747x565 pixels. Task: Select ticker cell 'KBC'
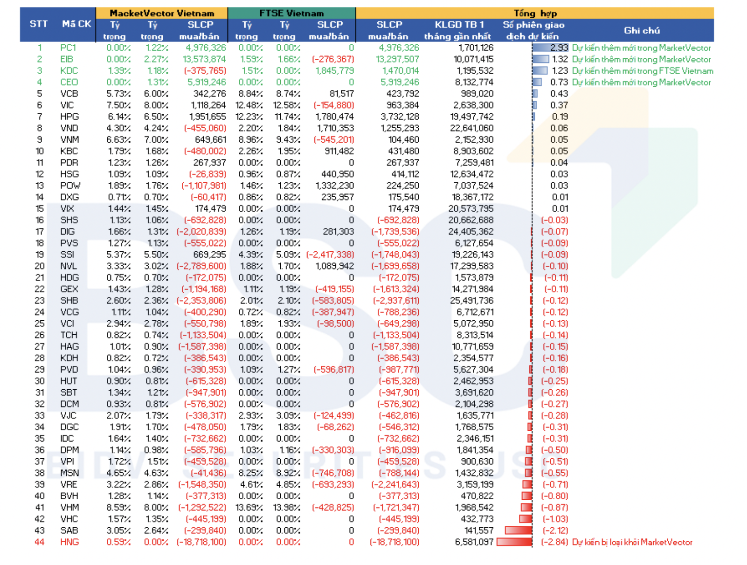[x=69, y=151]
